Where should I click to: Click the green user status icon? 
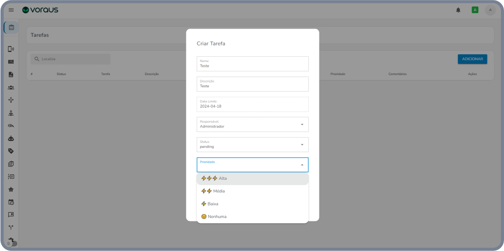[475, 10]
